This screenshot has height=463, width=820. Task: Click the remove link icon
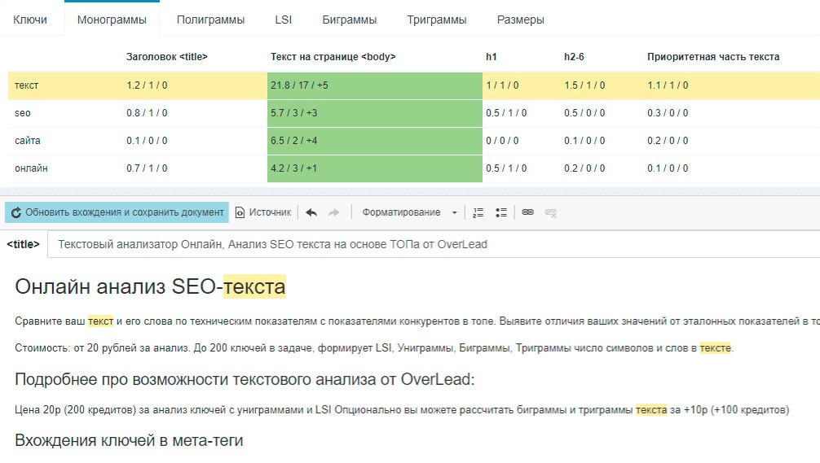tap(551, 212)
